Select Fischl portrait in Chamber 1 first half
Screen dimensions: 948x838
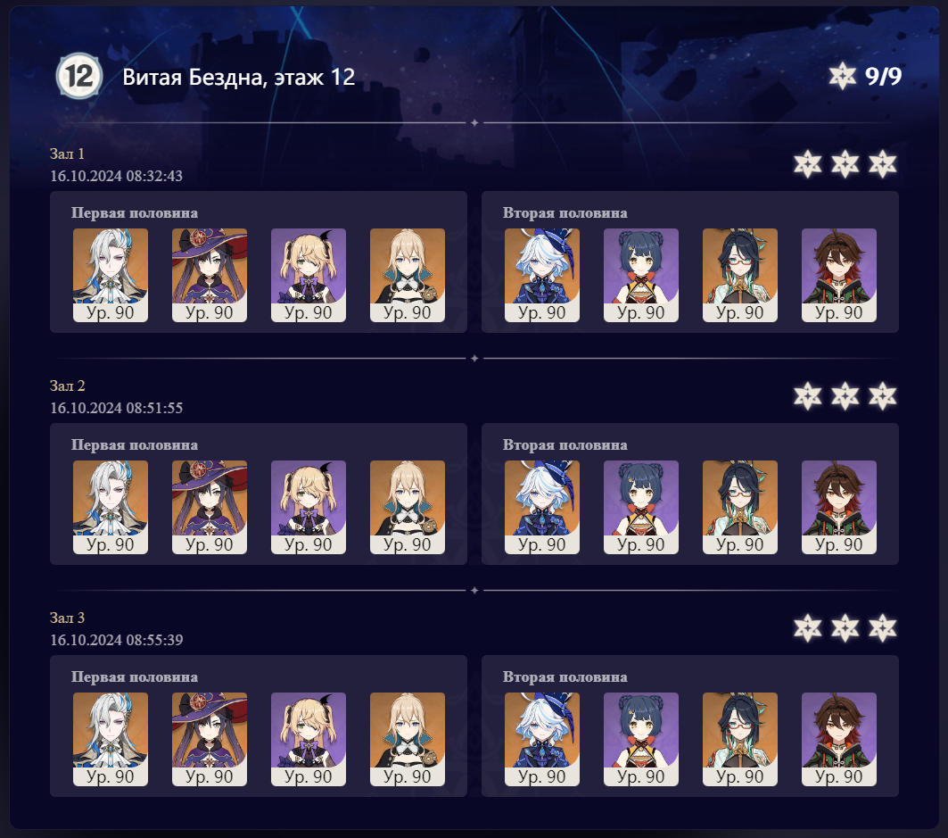point(309,275)
